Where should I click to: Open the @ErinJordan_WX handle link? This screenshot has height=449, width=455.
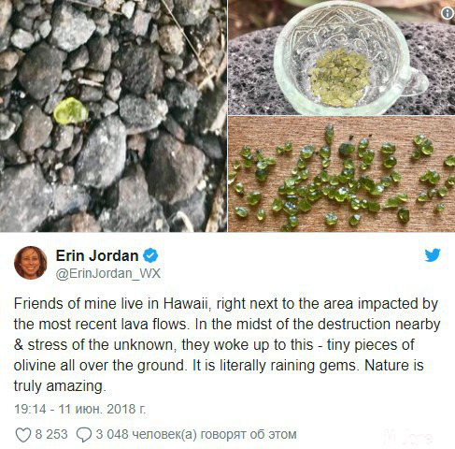click(x=108, y=273)
